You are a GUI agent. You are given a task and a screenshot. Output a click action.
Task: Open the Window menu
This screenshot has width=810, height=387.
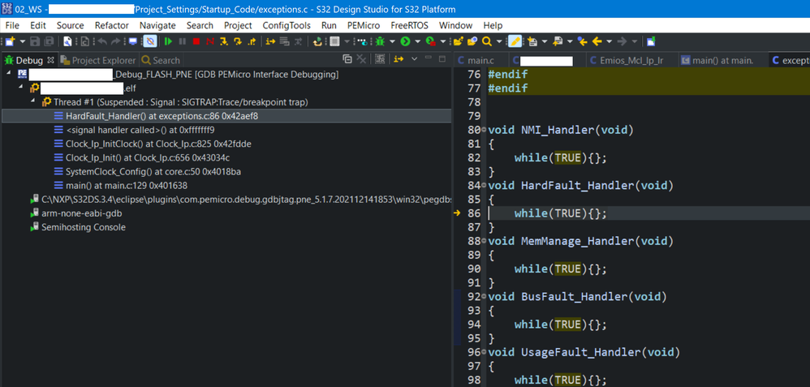point(455,25)
